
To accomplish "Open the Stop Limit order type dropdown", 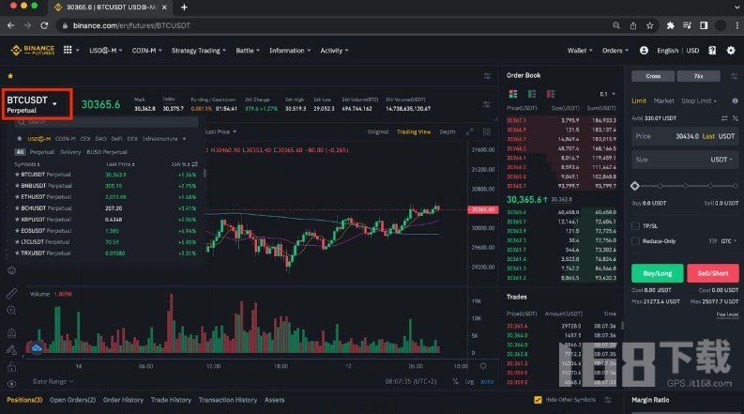I will tap(699, 100).
